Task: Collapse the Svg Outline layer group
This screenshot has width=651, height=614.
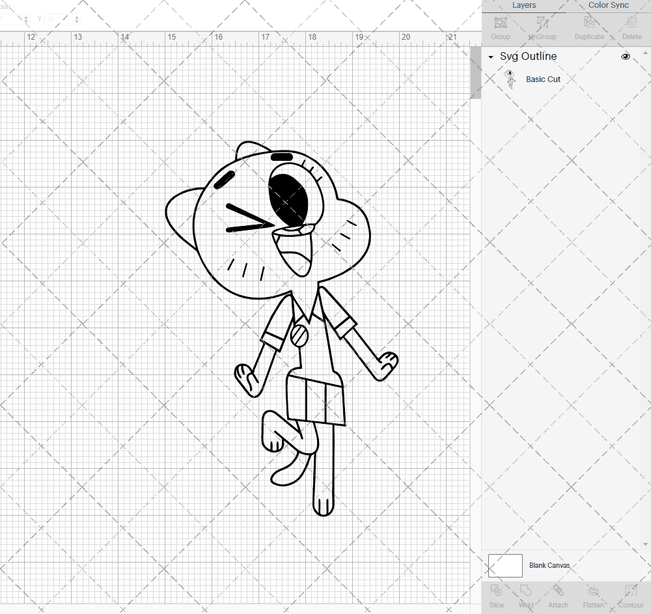Action: coord(491,57)
